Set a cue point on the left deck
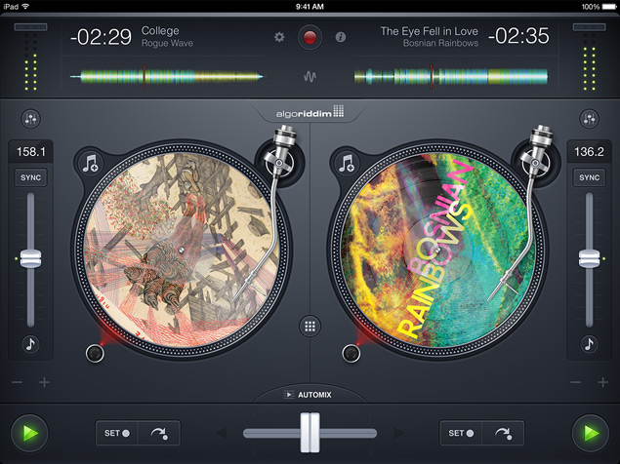This screenshot has height=464, width=620. coord(116,433)
